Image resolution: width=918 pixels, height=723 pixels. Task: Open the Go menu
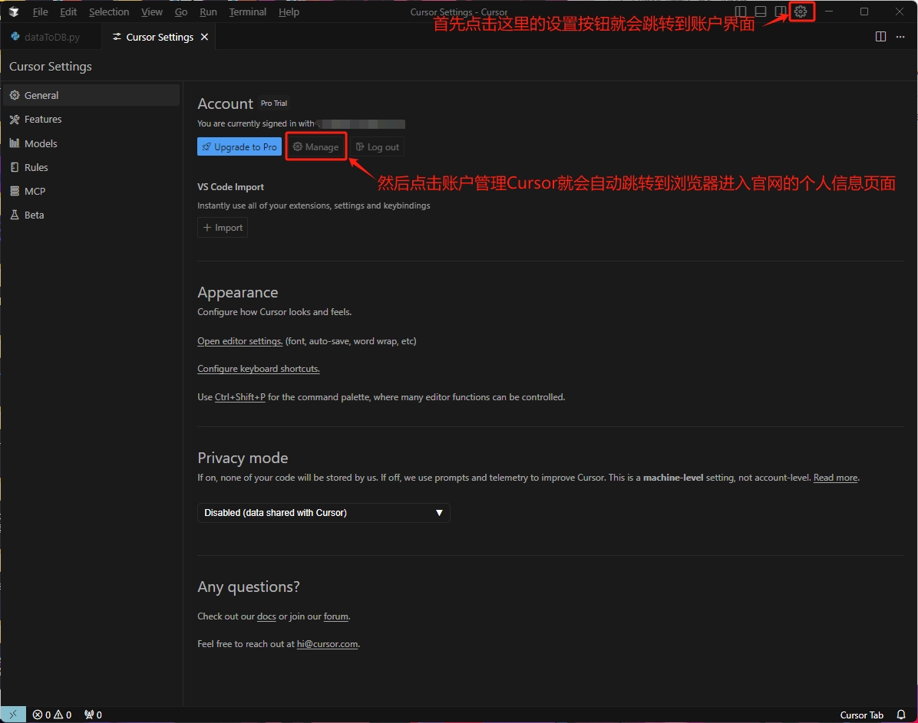(x=181, y=12)
